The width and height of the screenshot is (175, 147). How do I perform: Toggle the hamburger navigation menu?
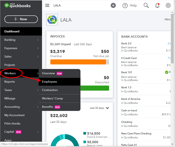47,5
